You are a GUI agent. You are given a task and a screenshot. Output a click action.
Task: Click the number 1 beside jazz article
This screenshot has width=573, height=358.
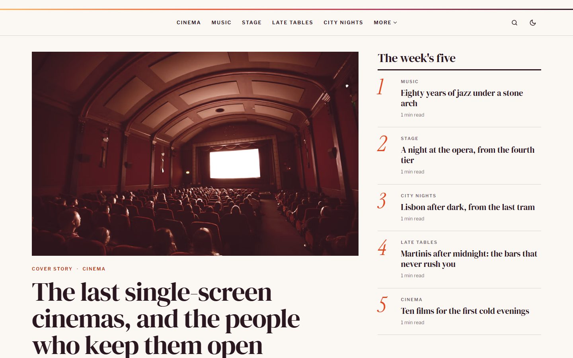381,86
